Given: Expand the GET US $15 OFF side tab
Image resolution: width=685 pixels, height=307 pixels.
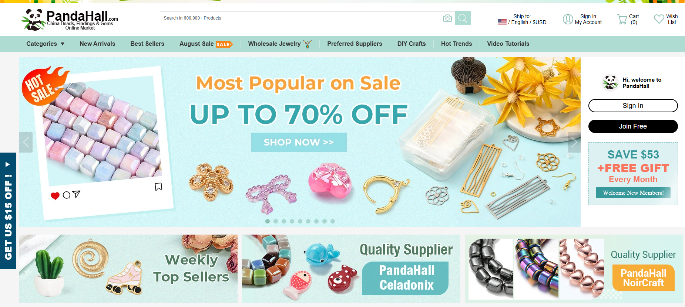Looking at the screenshot, I should (x=8, y=211).
